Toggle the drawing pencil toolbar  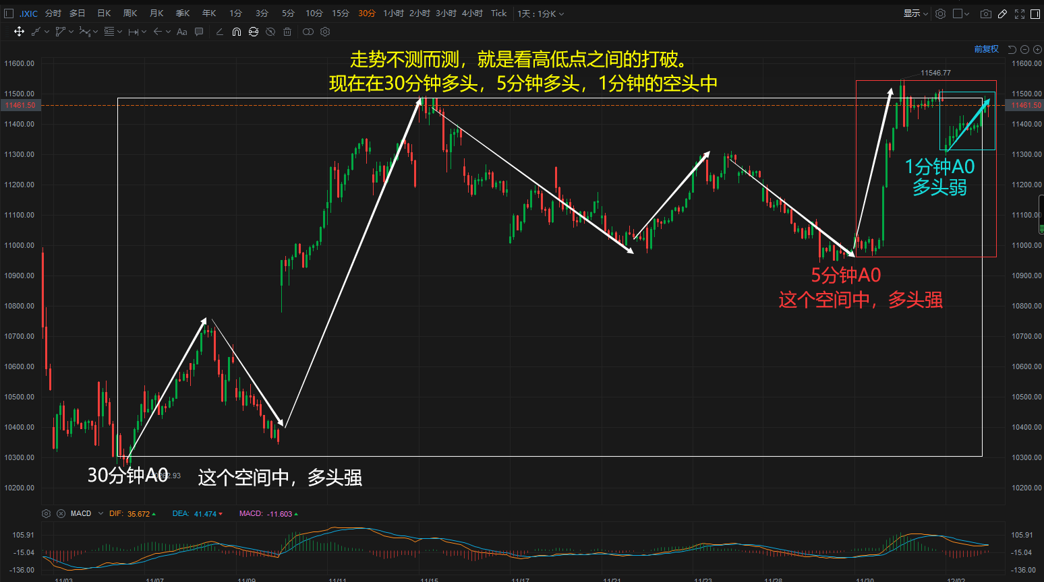pyautogui.click(x=1003, y=13)
